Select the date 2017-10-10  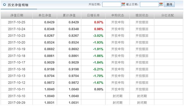[x=17, y=96]
